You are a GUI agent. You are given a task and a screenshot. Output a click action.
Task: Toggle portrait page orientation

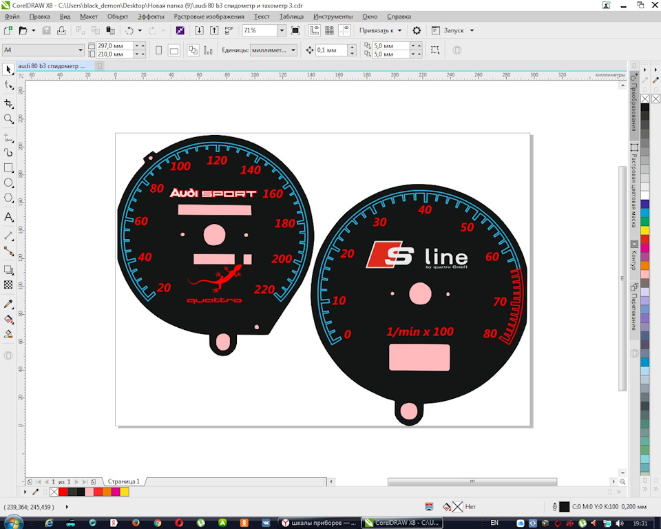pos(158,50)
